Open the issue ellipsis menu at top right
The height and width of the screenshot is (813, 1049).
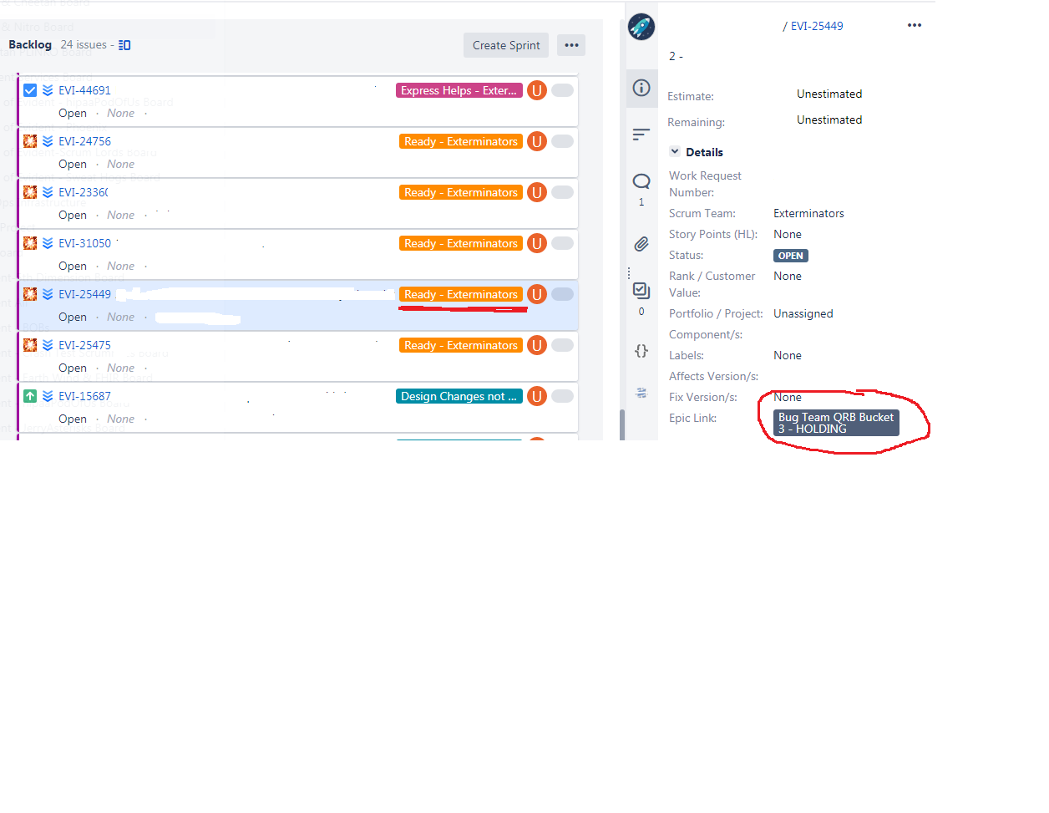[914, 25]
